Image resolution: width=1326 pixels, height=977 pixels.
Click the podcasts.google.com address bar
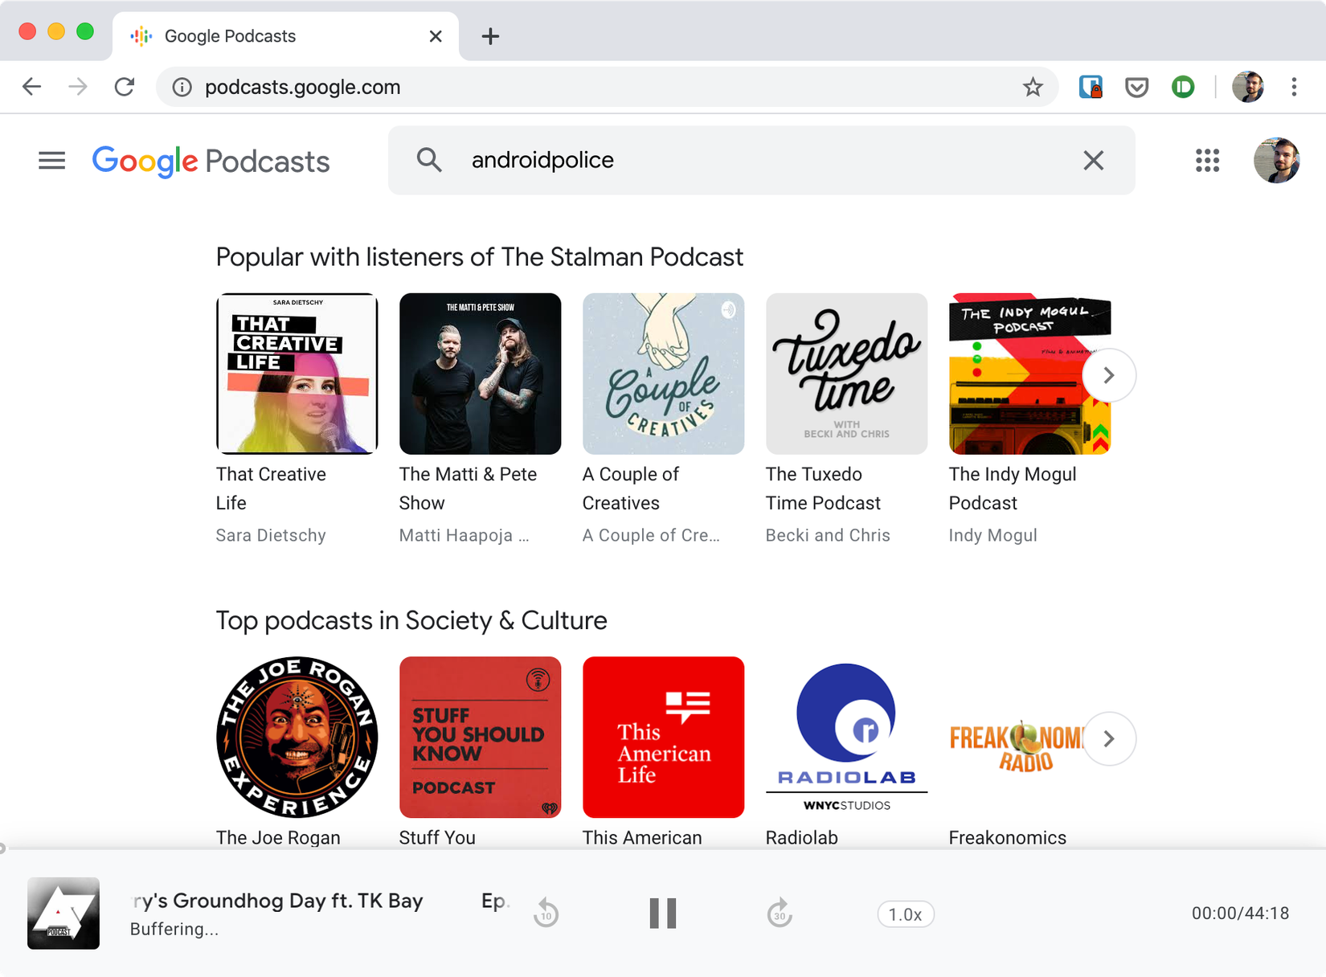click(607, 87)
